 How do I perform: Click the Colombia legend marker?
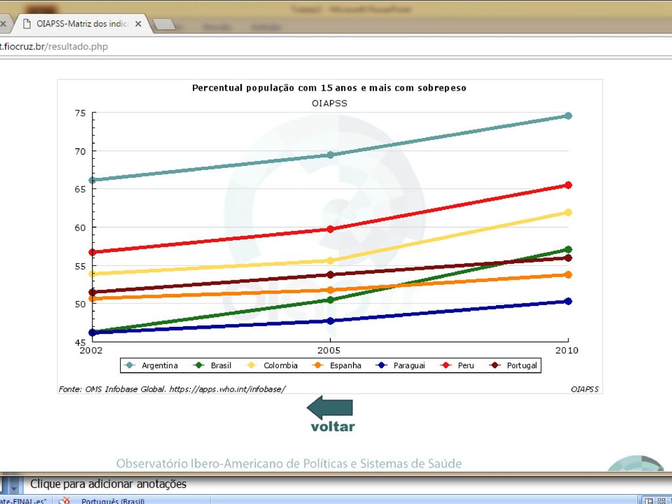tap(251, 365)
